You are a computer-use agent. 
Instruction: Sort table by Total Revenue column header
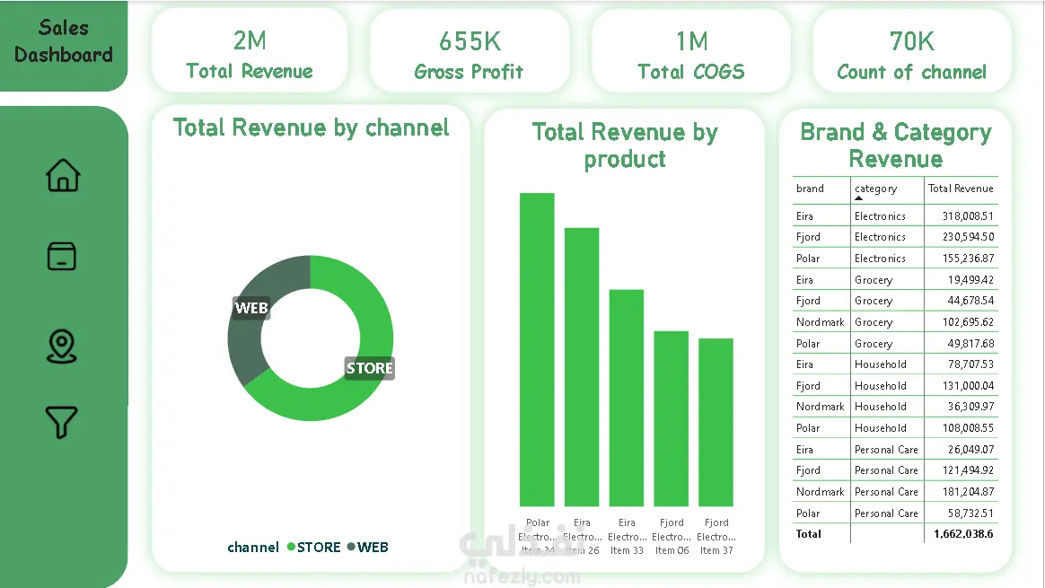coord(961,189)
